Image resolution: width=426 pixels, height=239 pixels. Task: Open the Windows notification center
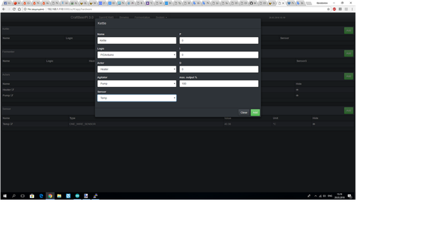pyautogui.click(x=349, y=196)
